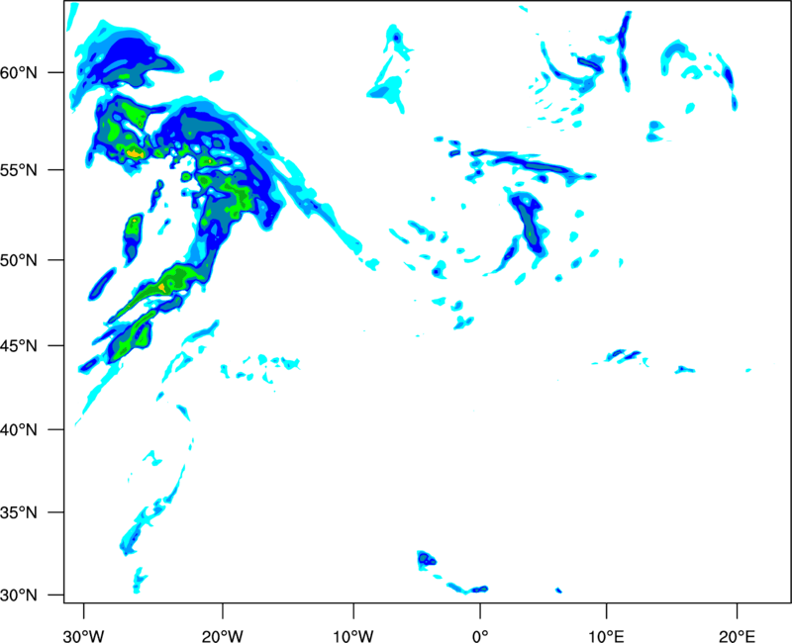The width and height of the screenshot is (792, 643).
Task: Click the 30°N latitude label
Action: (19, 596)
